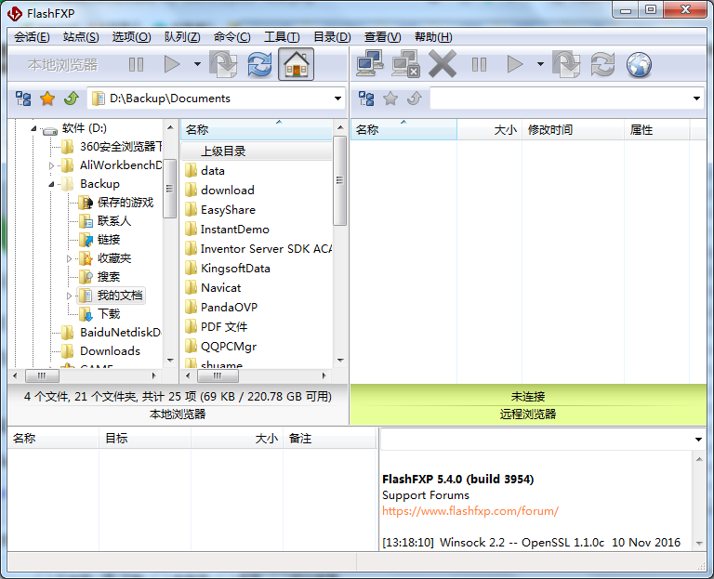
Task: Click the home folder icon in local toolbar
Action: [x=296, y=64]
